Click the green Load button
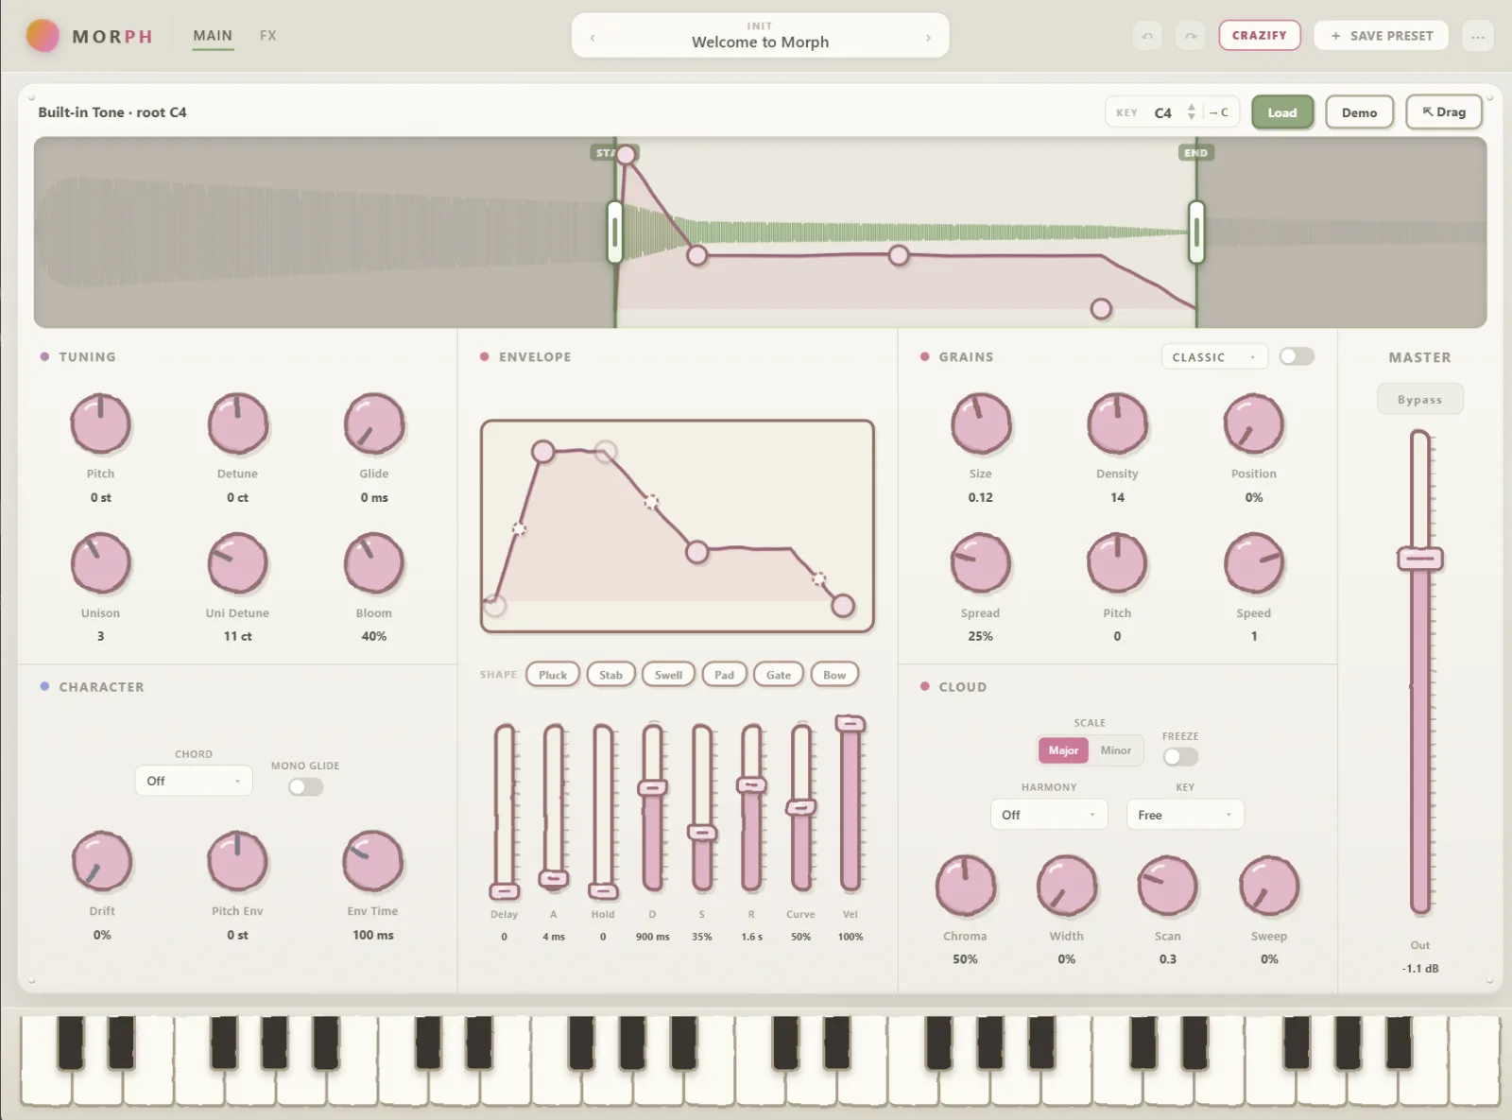The image size is (1512, 1120). click(1282, 112)
